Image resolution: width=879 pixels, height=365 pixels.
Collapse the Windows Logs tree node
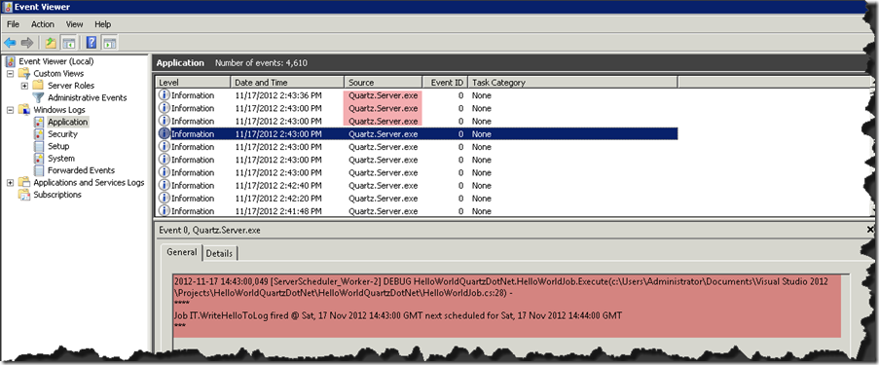tap(10, 110)
